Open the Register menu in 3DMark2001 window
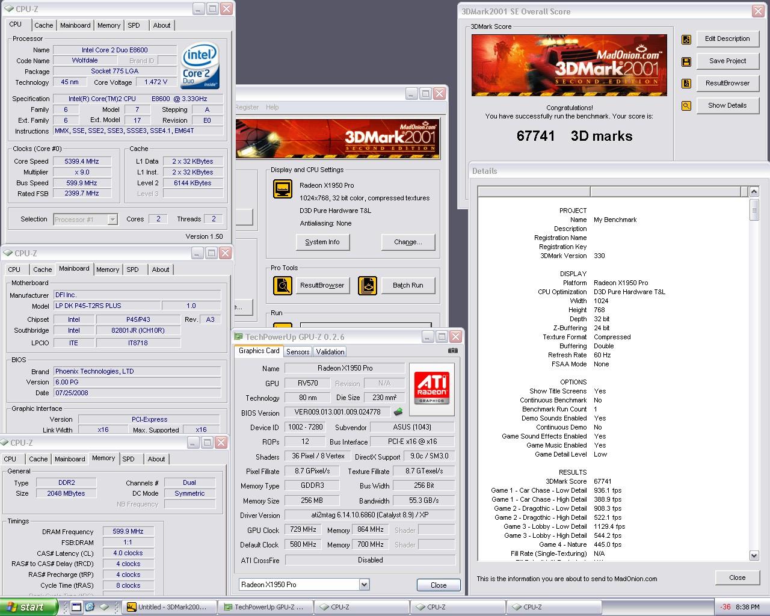770x616 pixels. point(246,107)
